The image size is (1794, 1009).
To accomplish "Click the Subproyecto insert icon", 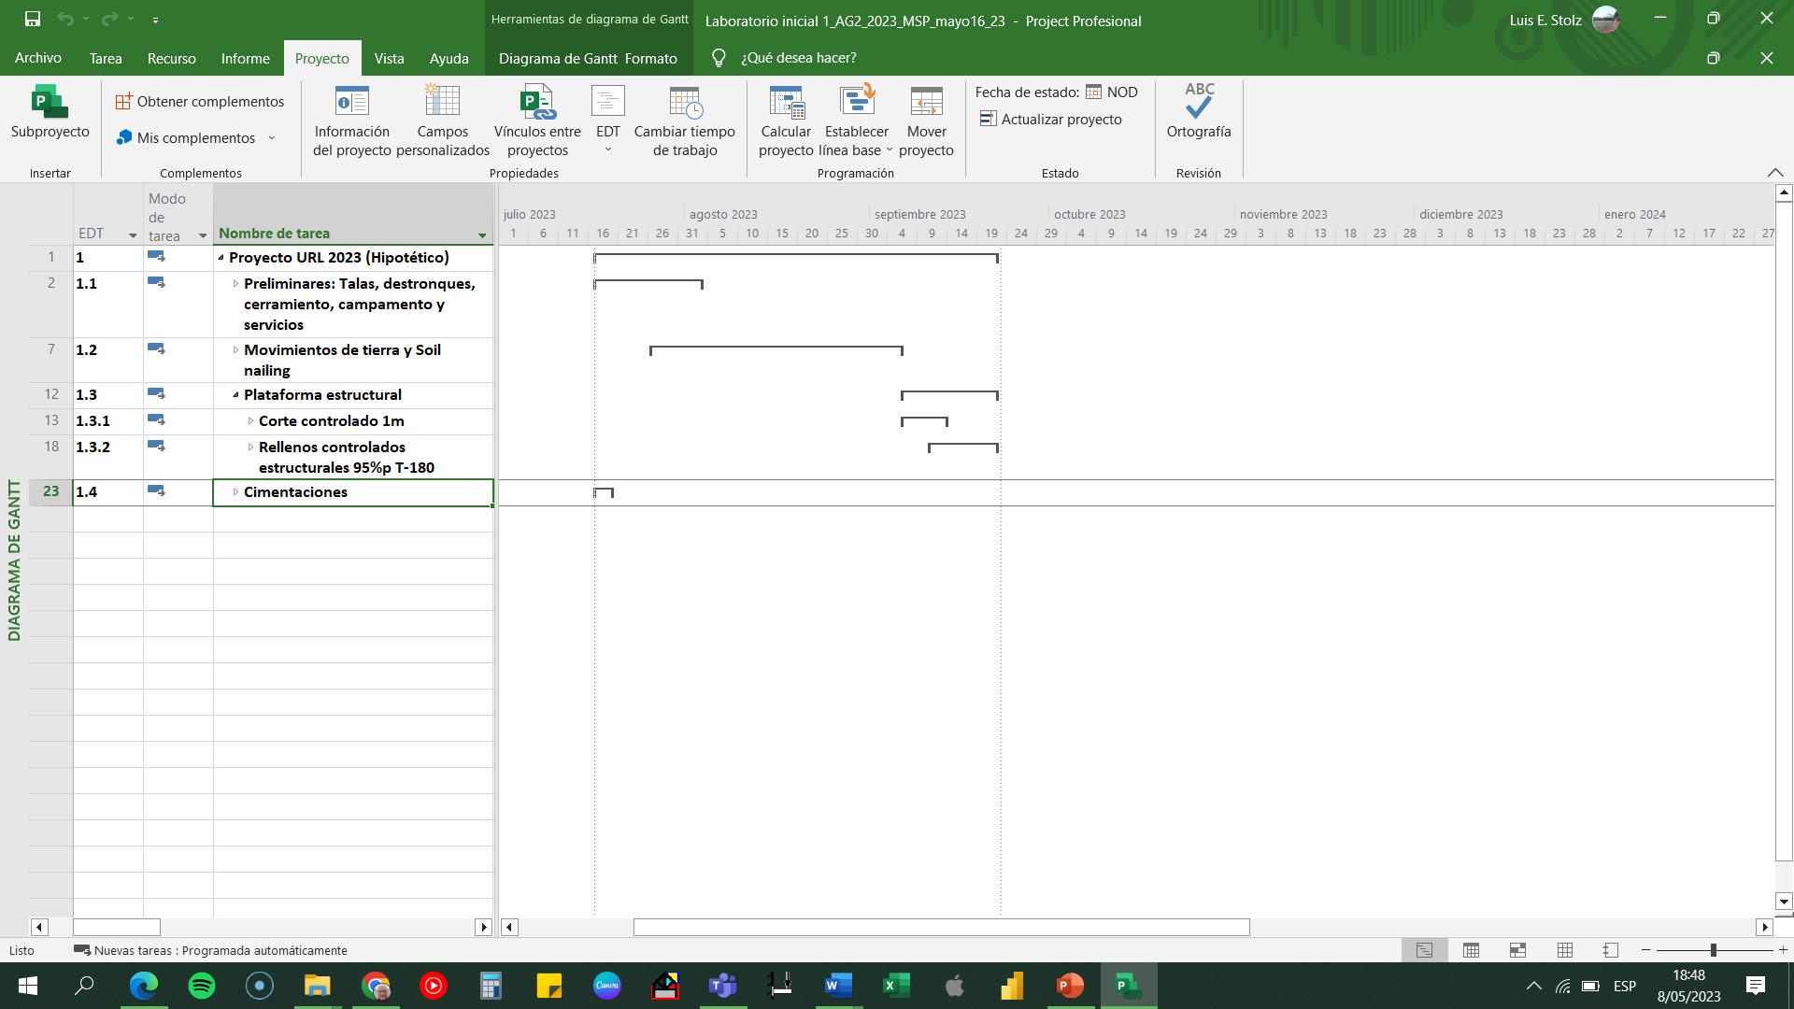I will (50, 103).
